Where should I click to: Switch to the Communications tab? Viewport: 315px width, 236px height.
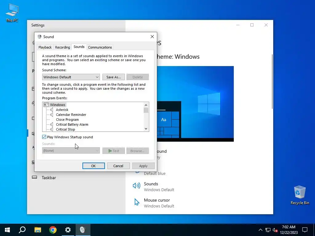(x=100, y=47)
